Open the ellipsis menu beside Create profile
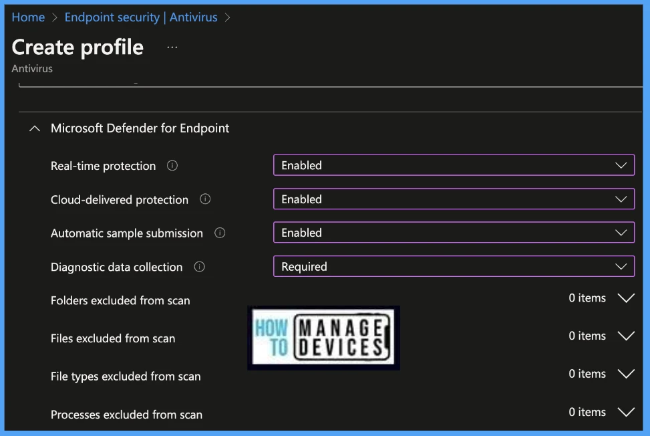Screen dimensions: 650x436 172,47
